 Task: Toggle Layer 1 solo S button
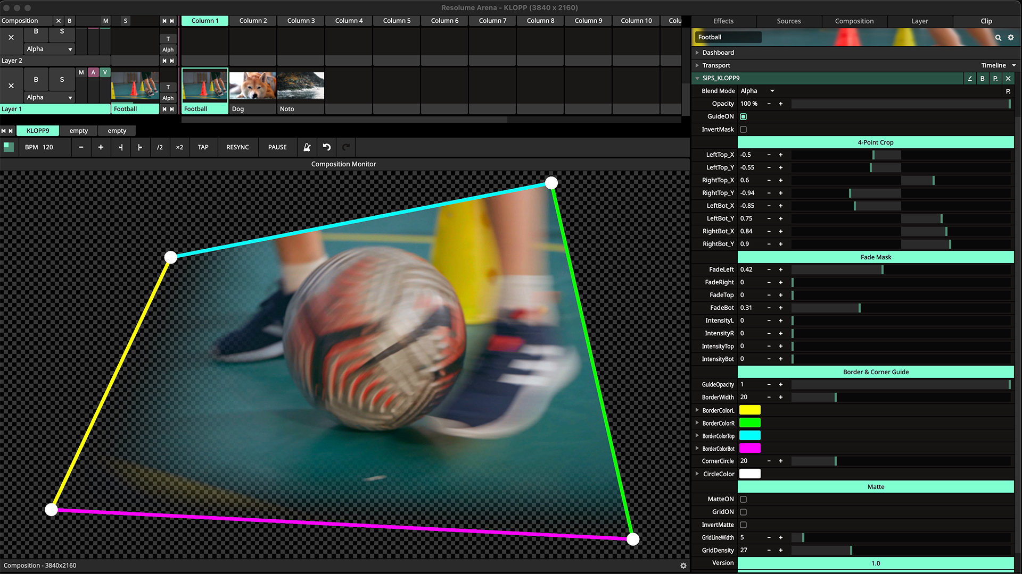pyautogui.click(x=62, y=79)
